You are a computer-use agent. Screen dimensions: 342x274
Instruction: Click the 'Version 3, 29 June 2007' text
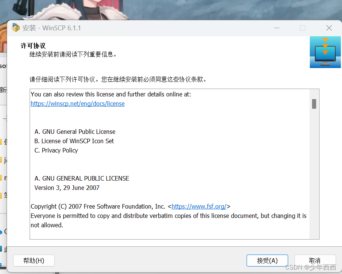pos(67,188)
